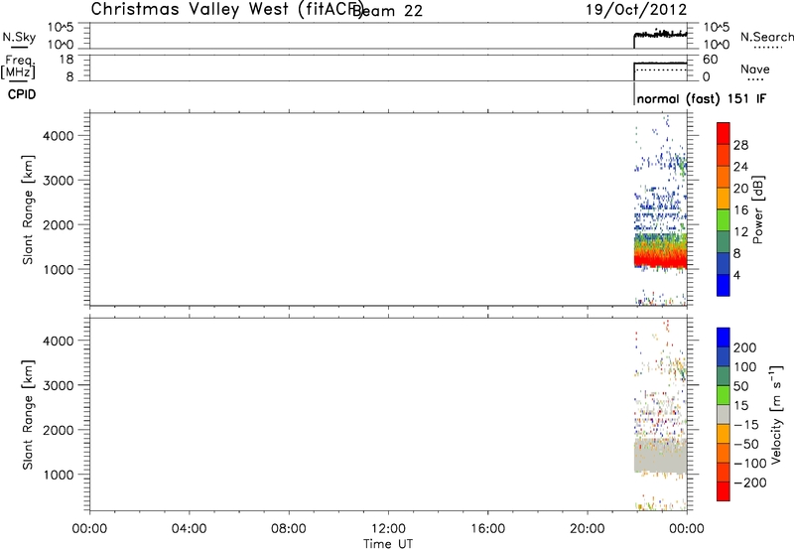
Task: Click the Velocity [m s-1] colorbar title
Action: click(776, 414)
